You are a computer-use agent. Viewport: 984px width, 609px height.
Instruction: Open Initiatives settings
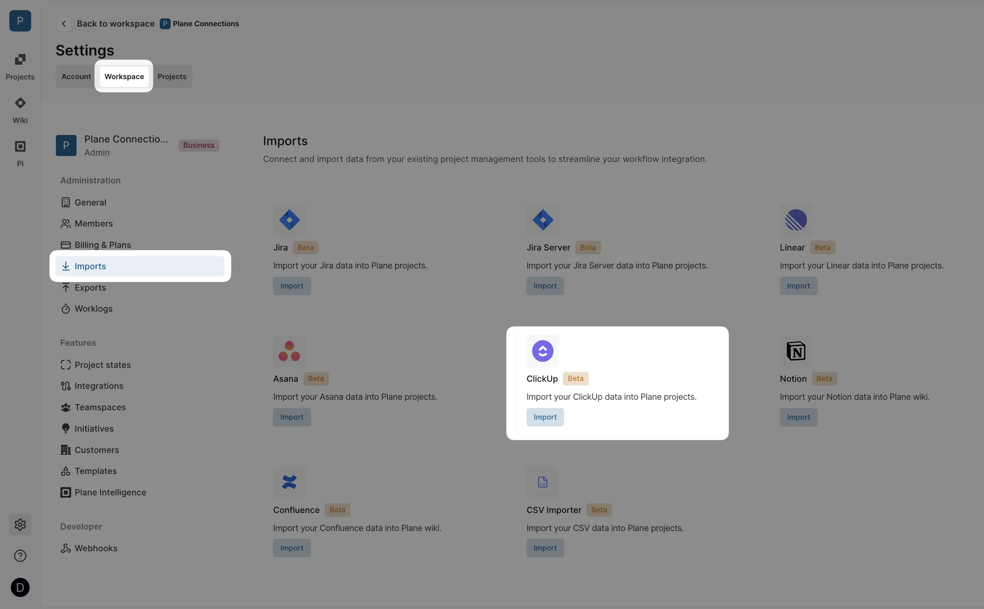140,429
